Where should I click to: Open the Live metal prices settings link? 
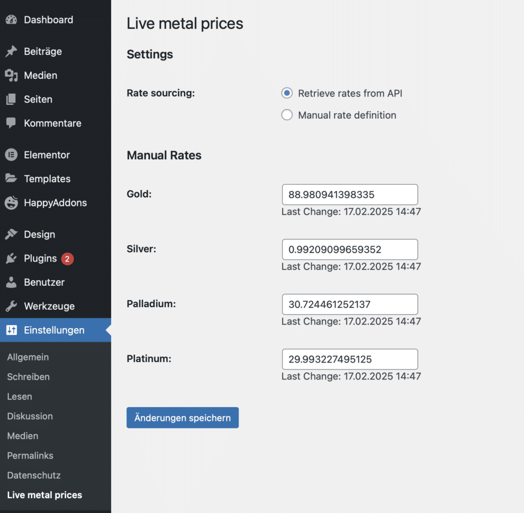click(44, 495)
